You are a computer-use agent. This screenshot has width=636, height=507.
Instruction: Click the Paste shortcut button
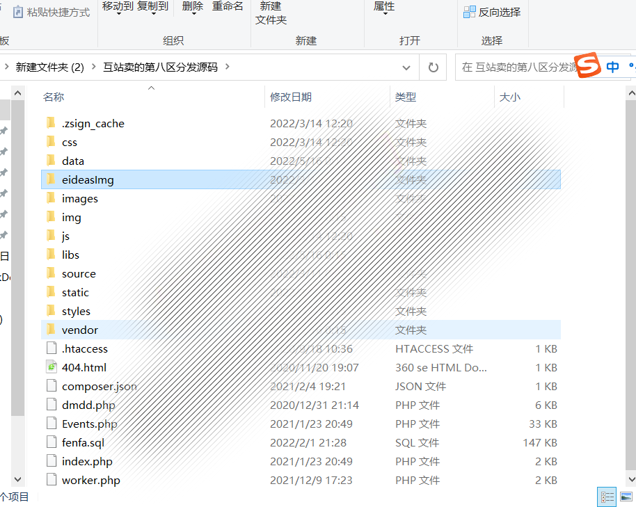click(x=51, y=12)
